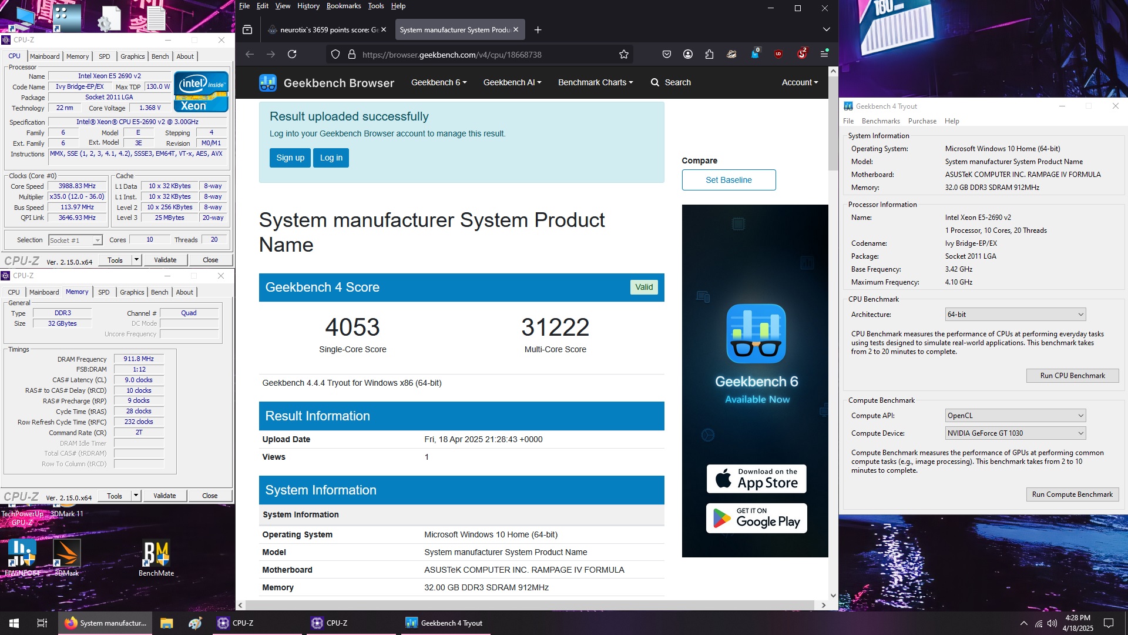Open the Firefox Bookmarks menu
The height and width of the screenshot is (635, 1128).
pos(344,6)
